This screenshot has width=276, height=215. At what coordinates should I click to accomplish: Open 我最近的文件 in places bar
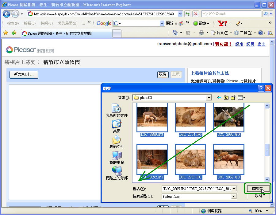pyautogui.click(x=117, y=111)
